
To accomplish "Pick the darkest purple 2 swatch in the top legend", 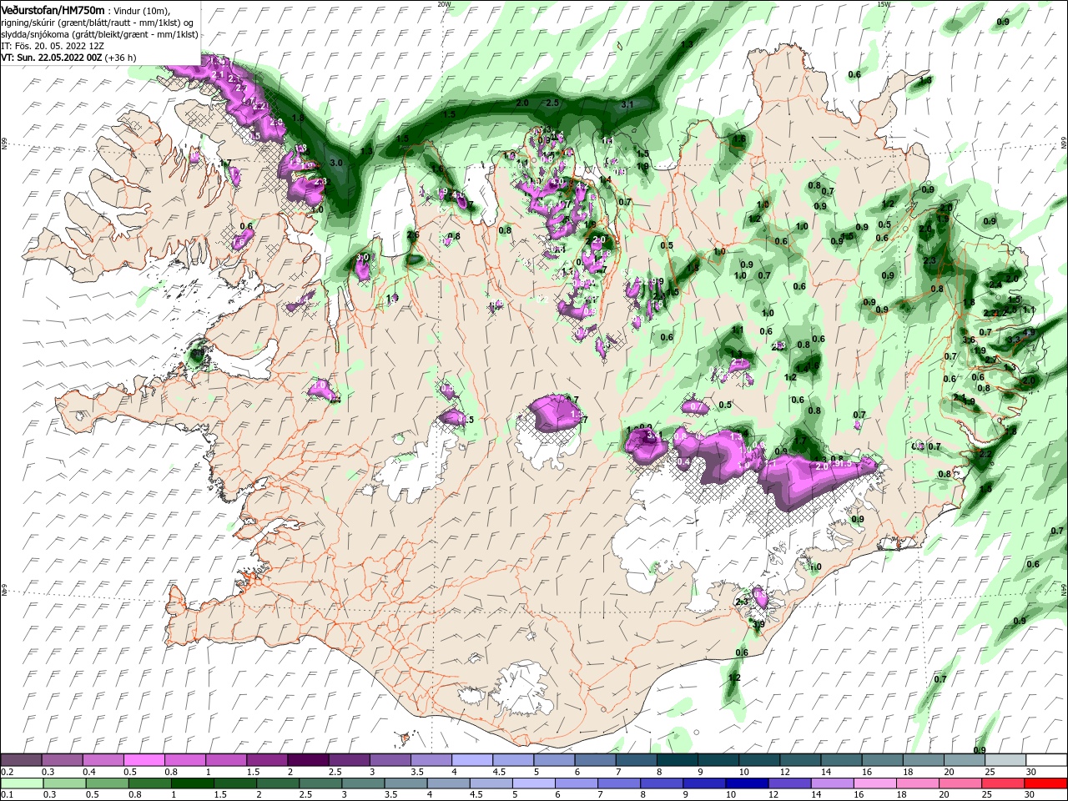I will [308, 760].
